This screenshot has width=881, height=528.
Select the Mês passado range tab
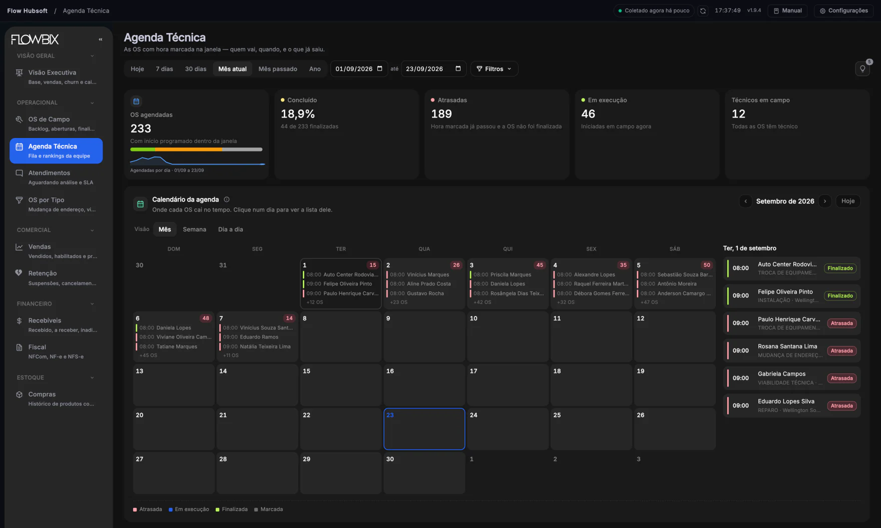coord(278,69)
